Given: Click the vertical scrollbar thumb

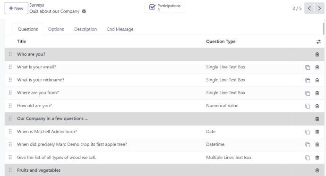Looking at the screenshot, I should [324, 29].
